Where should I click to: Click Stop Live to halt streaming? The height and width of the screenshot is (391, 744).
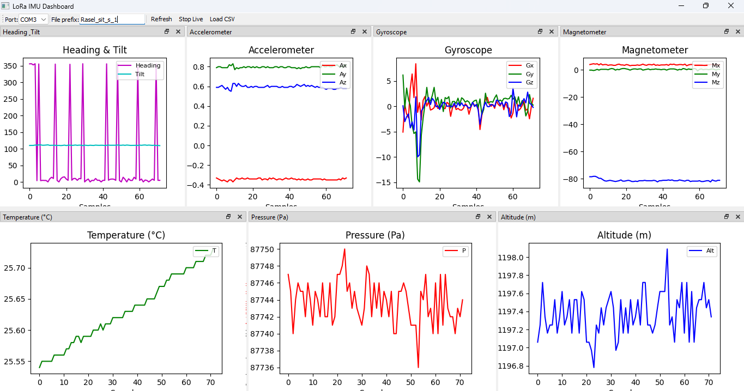(191, 20)
